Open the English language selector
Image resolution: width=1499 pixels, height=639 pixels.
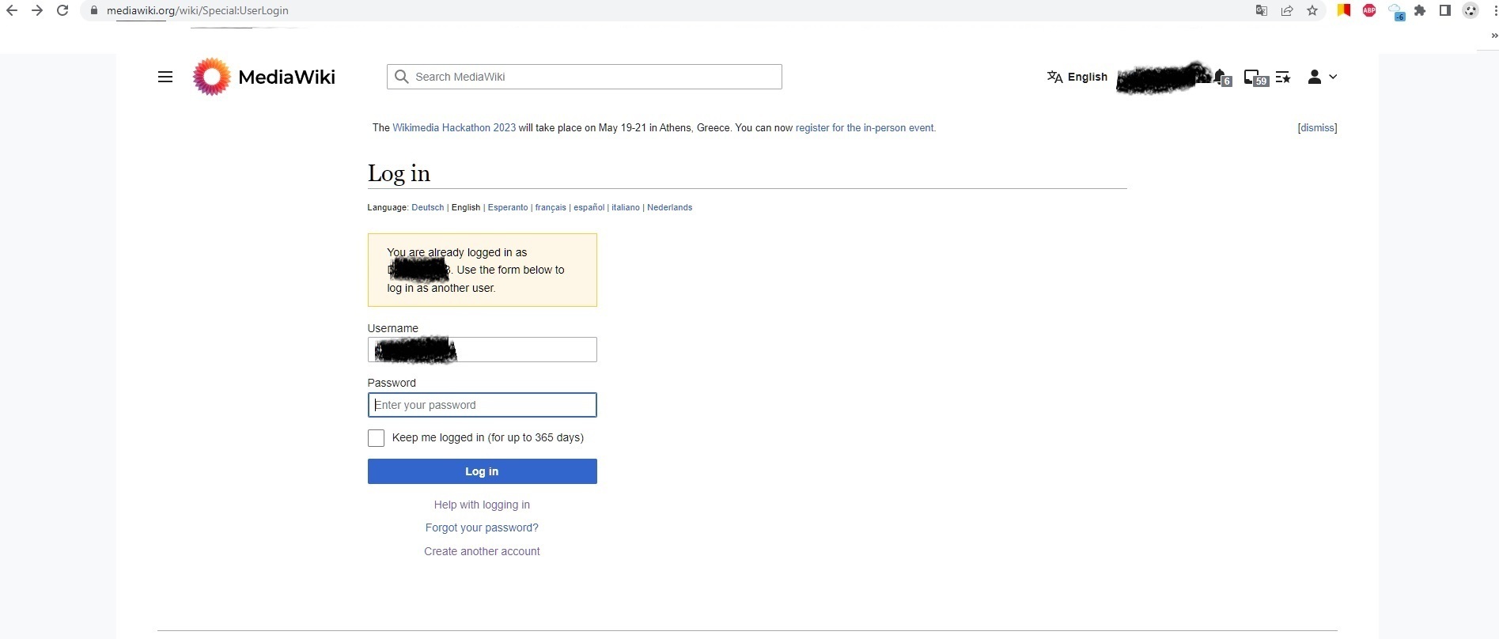1077,77
